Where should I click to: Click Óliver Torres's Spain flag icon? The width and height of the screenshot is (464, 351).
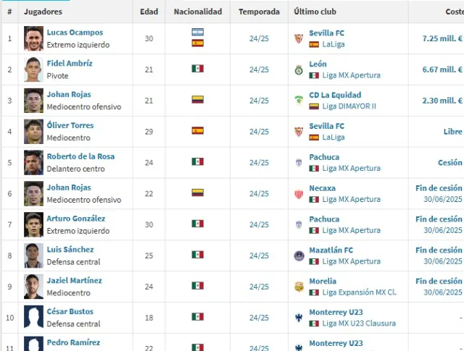click(197, 131)
